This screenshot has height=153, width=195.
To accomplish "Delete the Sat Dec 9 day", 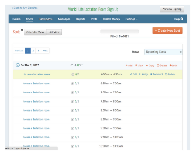I will click(x=162, y=66).
